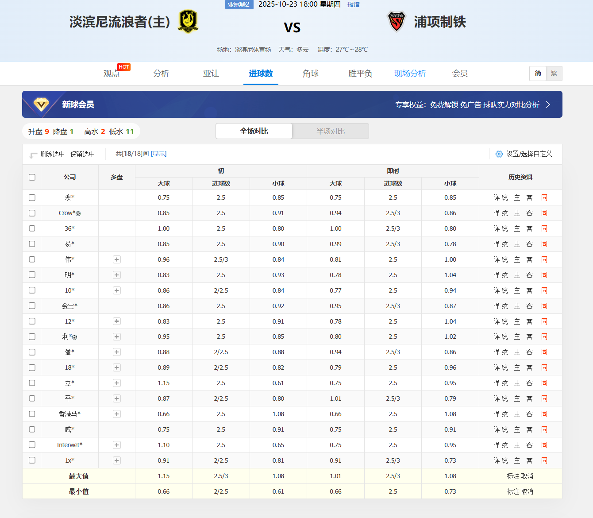Expand multi-handicap plus for 伟* row

coord(117,259)
